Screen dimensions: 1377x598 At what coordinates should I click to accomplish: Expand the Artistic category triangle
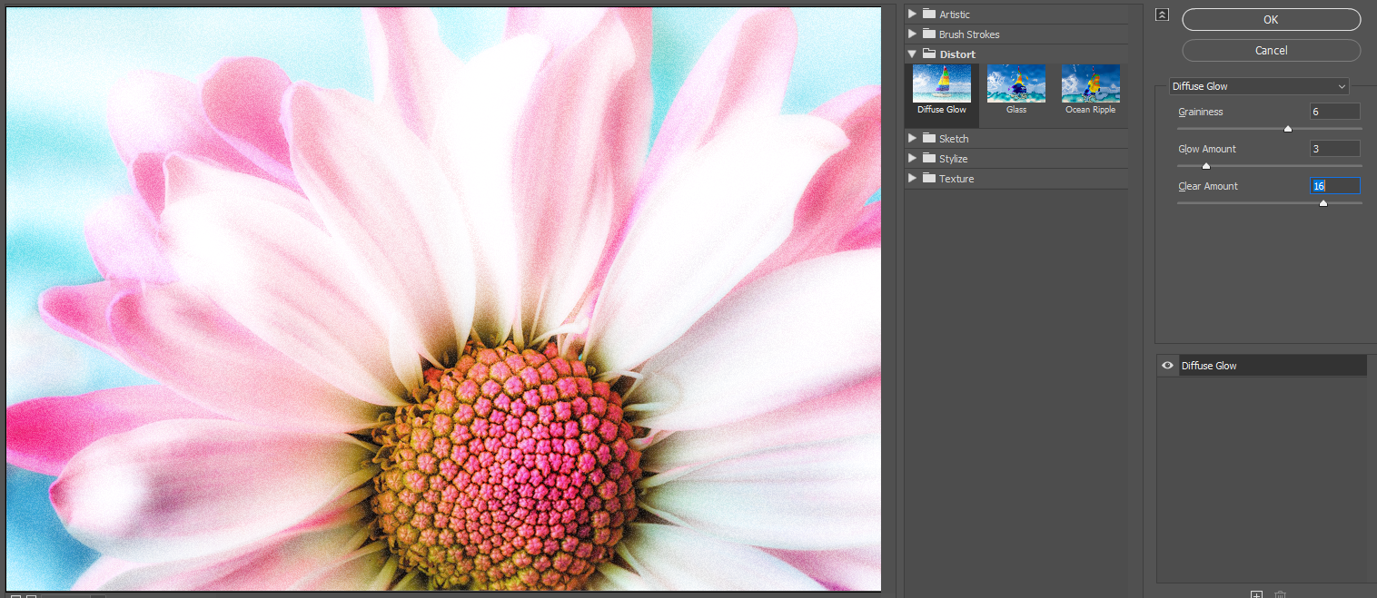[x=912, y=15]
